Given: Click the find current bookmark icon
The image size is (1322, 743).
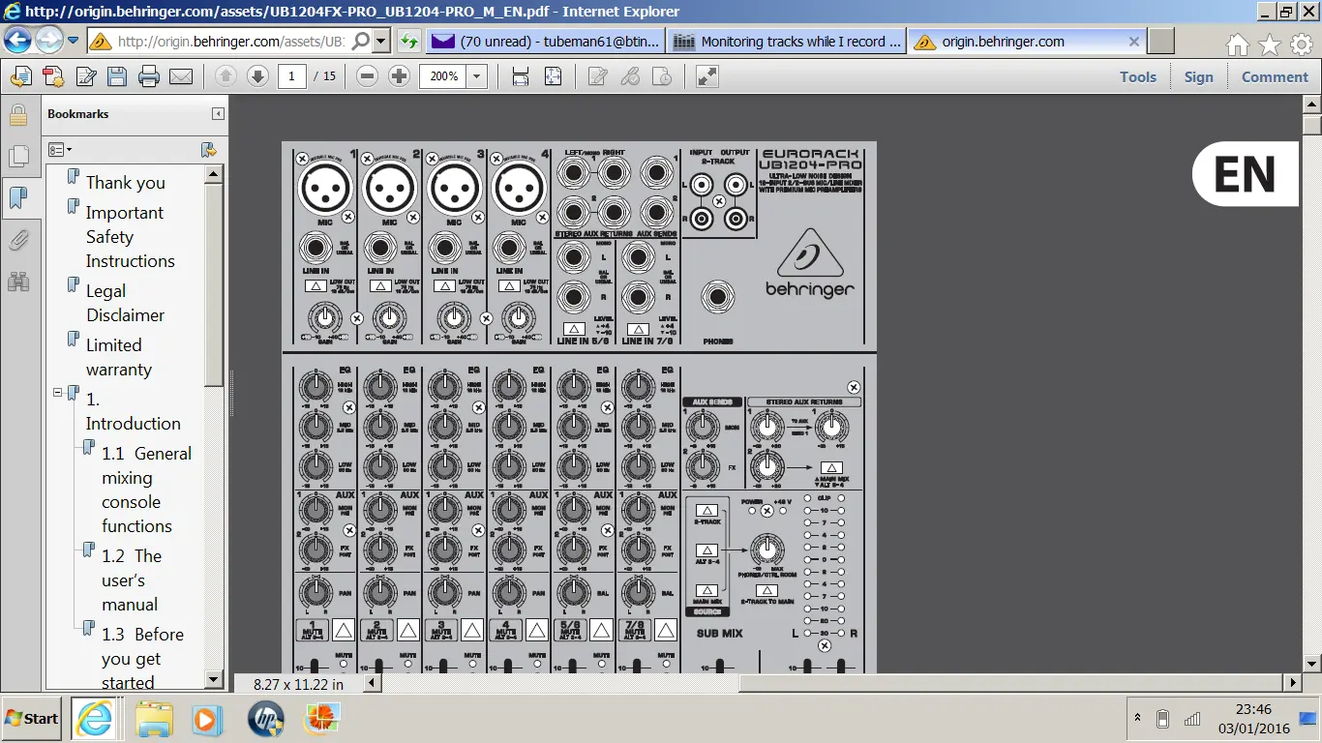Looking at the screenshot, I should [208, 149].
